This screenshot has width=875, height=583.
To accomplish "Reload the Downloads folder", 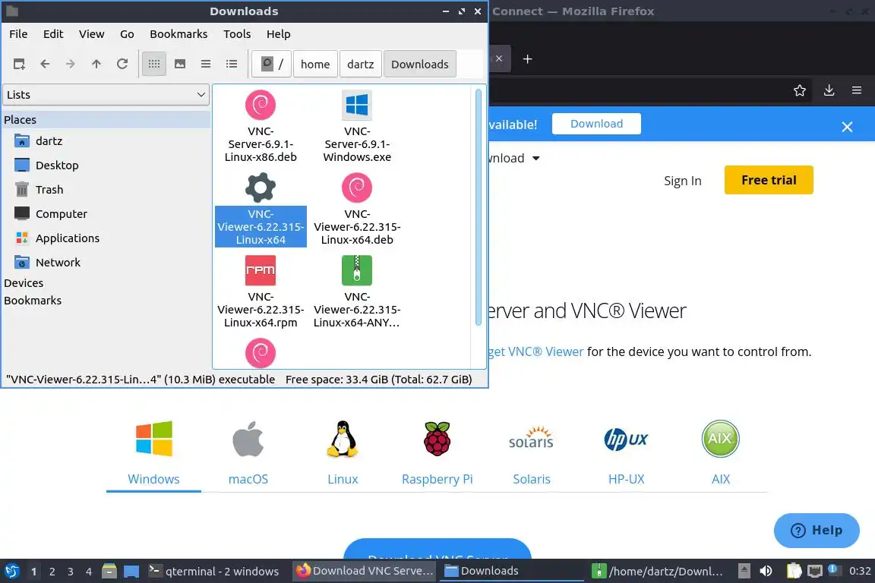I will point(122,65).
